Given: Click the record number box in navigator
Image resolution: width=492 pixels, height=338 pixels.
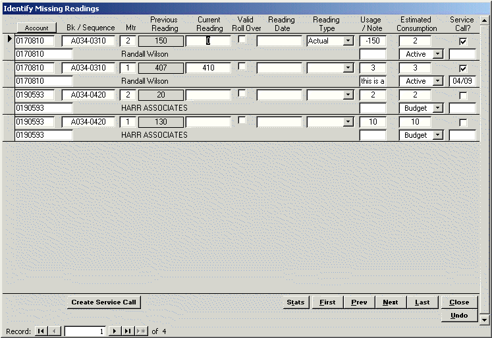Looking at the screenshot, I should (85, 331).
